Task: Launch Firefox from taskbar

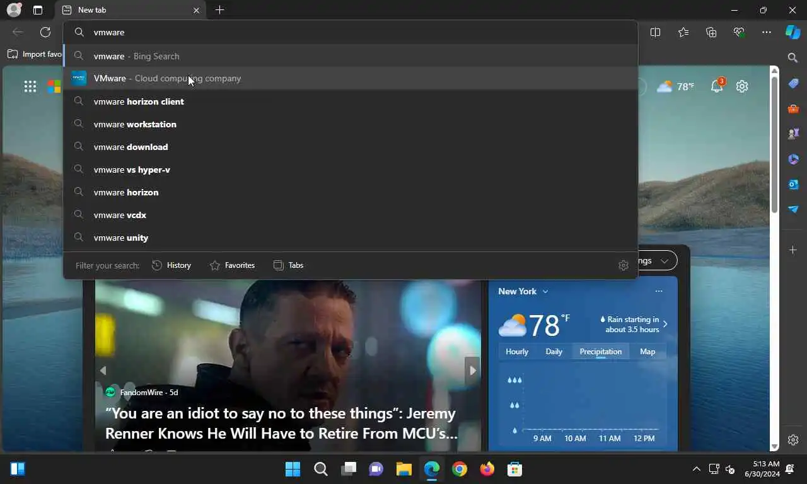Action: point(487,469)
